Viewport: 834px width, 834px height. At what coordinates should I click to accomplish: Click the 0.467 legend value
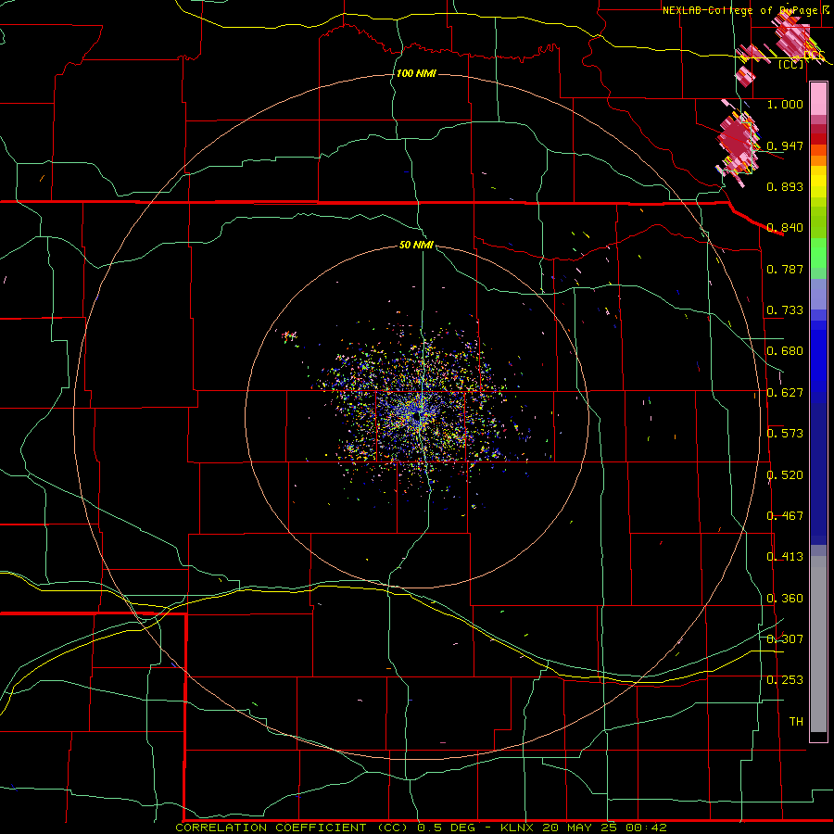(785, 516)
